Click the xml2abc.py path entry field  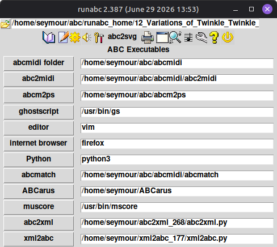(x=177, y=239)
